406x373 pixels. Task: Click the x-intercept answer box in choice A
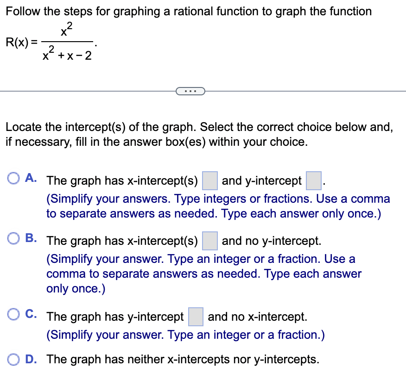click(210, 180)
